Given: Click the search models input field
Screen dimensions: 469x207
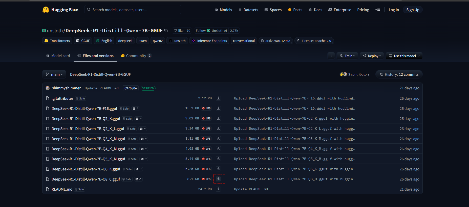Looking at the screenshot, I should click(133, 10).
